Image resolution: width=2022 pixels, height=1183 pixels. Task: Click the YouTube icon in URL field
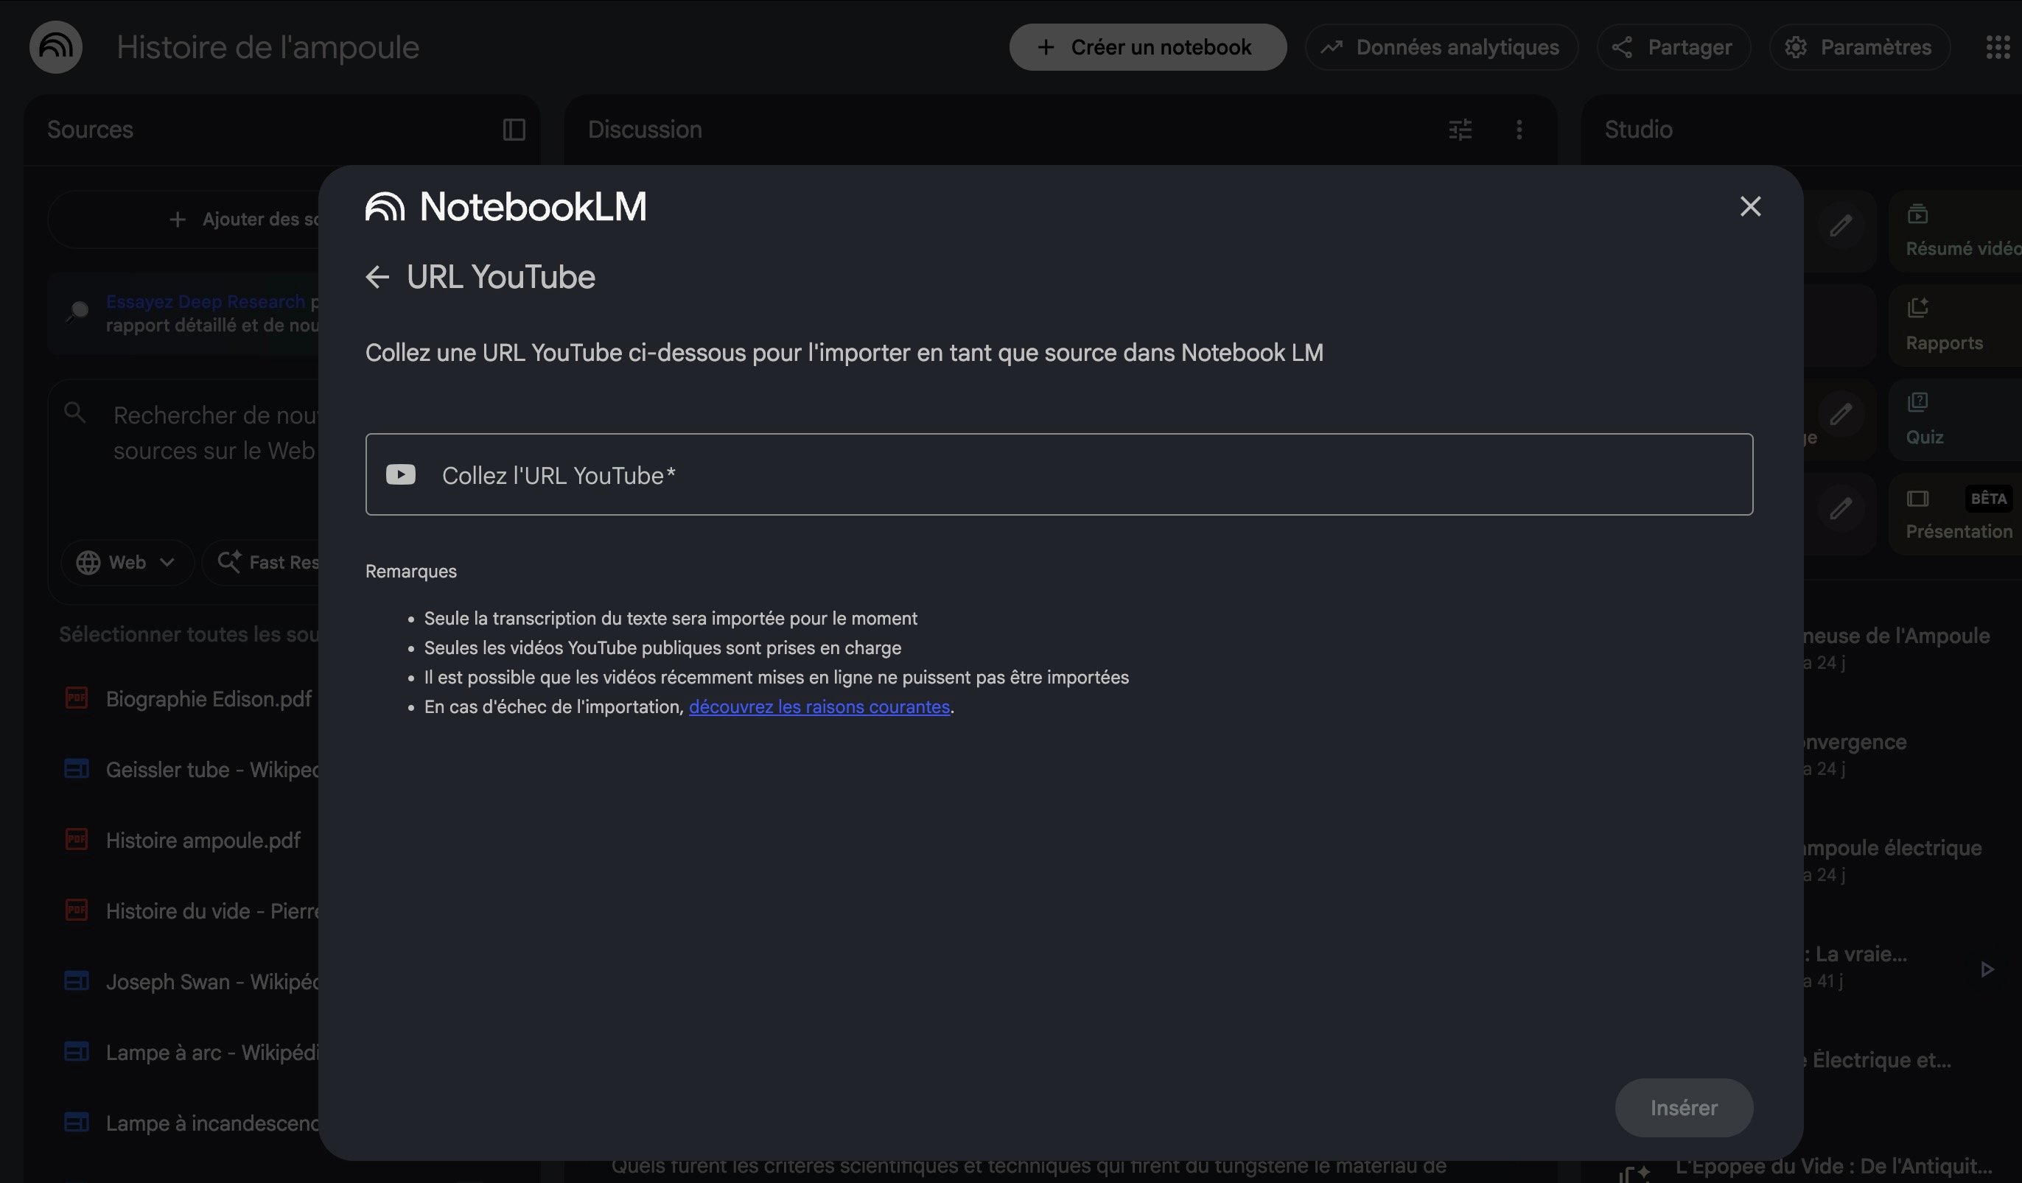(400, 475)
